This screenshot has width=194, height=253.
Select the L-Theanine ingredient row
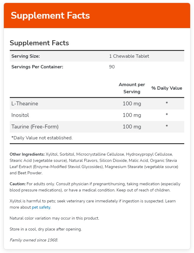point(25,104)
